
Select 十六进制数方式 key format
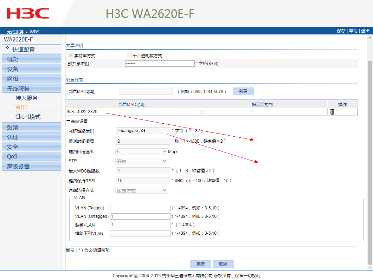(x=129, y=55)
